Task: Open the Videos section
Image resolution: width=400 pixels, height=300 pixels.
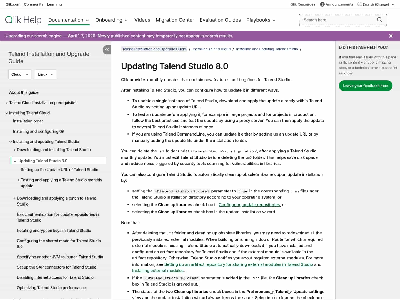Action: pyautogui.click(x=142, y=20)
